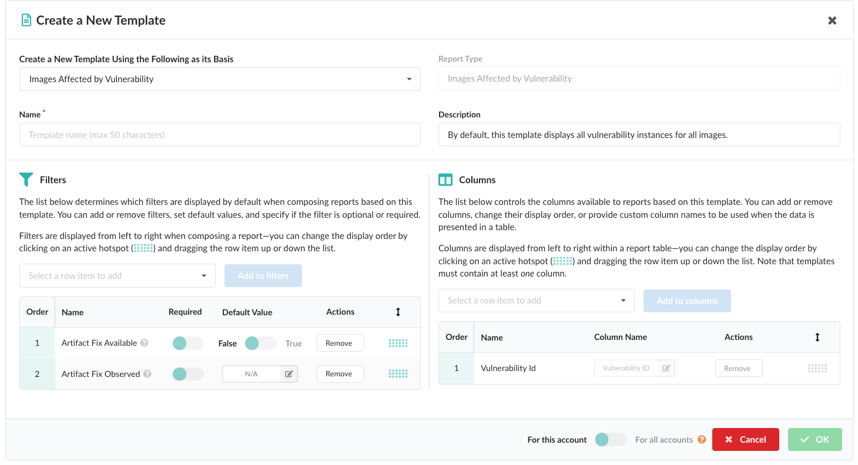Open column row item selection dropdown
Image resolution: width=858 pixels, height=465 pixels.
[x=536, y=301]
